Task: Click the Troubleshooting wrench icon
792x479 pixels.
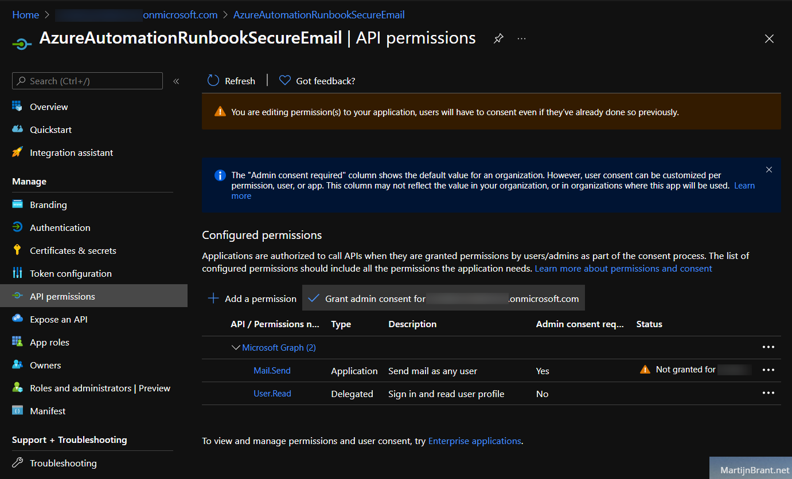Action: pos(17,463)
